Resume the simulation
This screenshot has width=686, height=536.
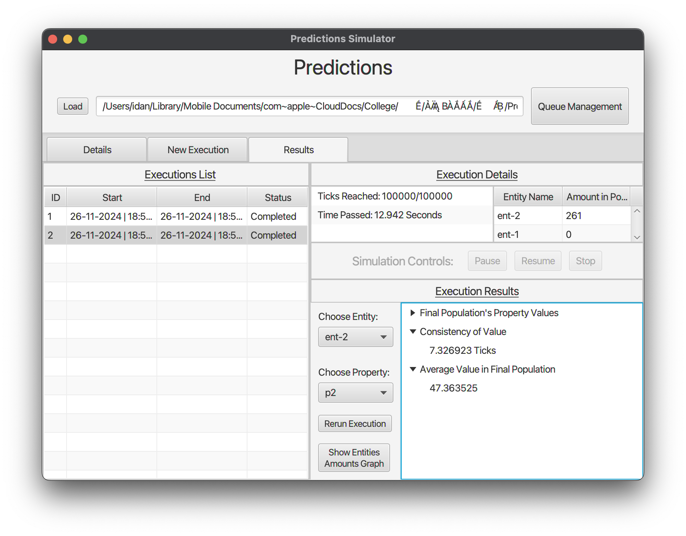[x=537, y=261]
